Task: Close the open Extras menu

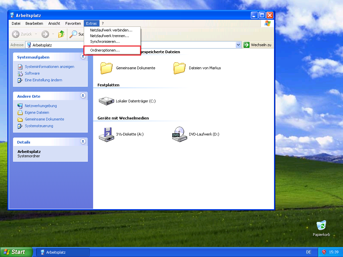Action: point(91,23)
